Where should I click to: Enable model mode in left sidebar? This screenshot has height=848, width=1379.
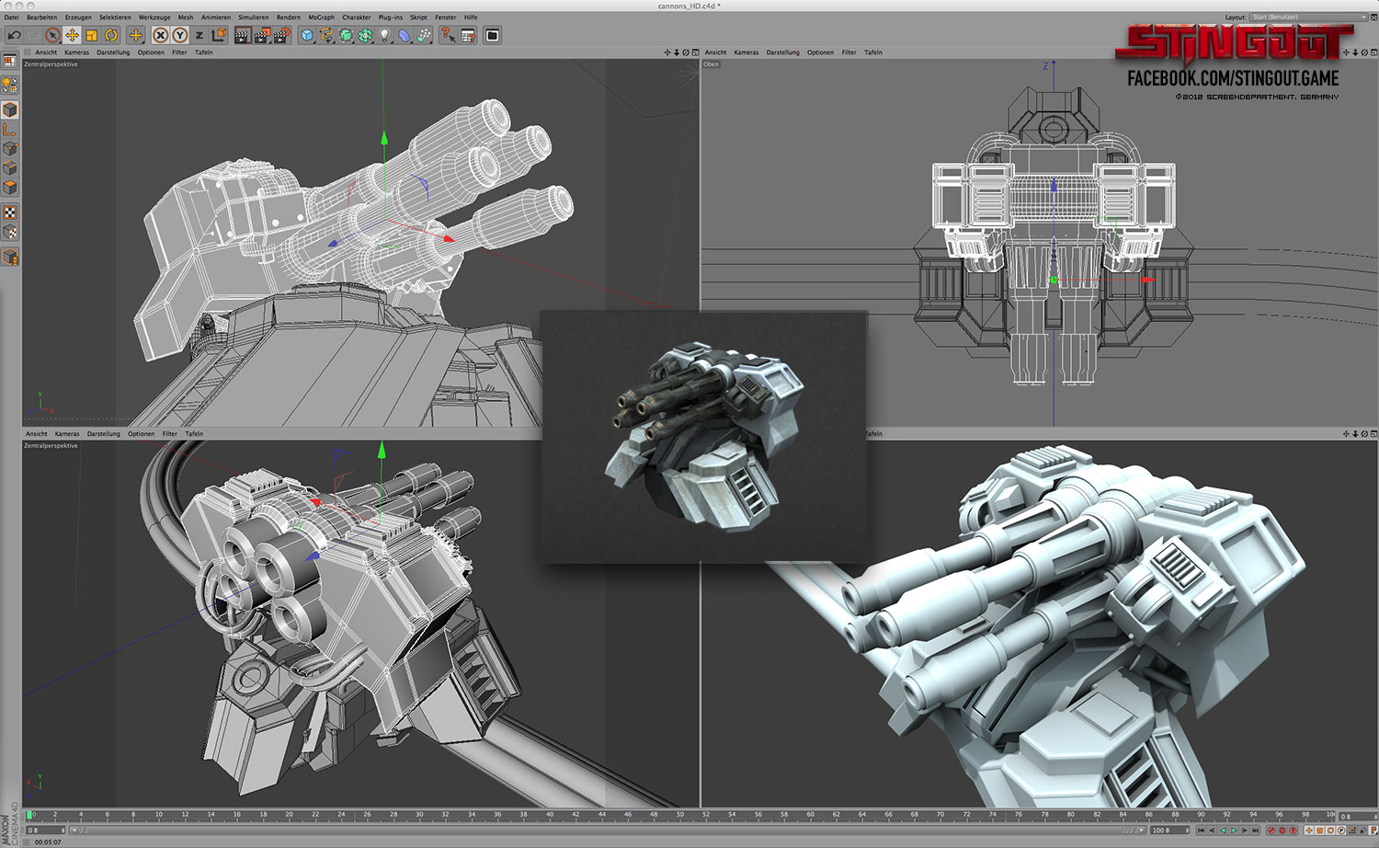[x=10, y=110]
